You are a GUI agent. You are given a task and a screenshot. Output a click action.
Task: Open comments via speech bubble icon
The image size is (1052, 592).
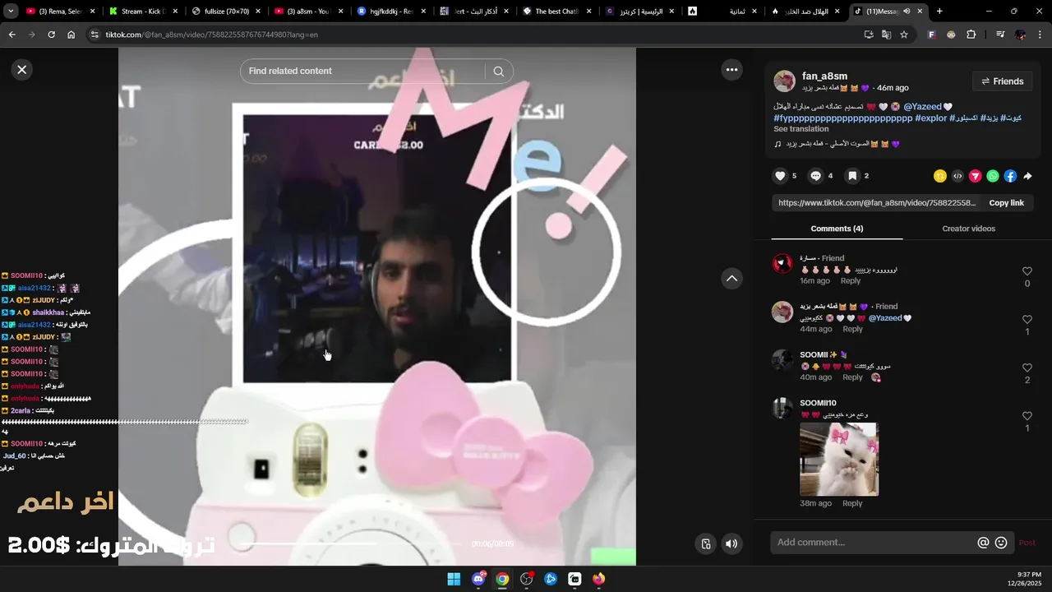[815, 176]
